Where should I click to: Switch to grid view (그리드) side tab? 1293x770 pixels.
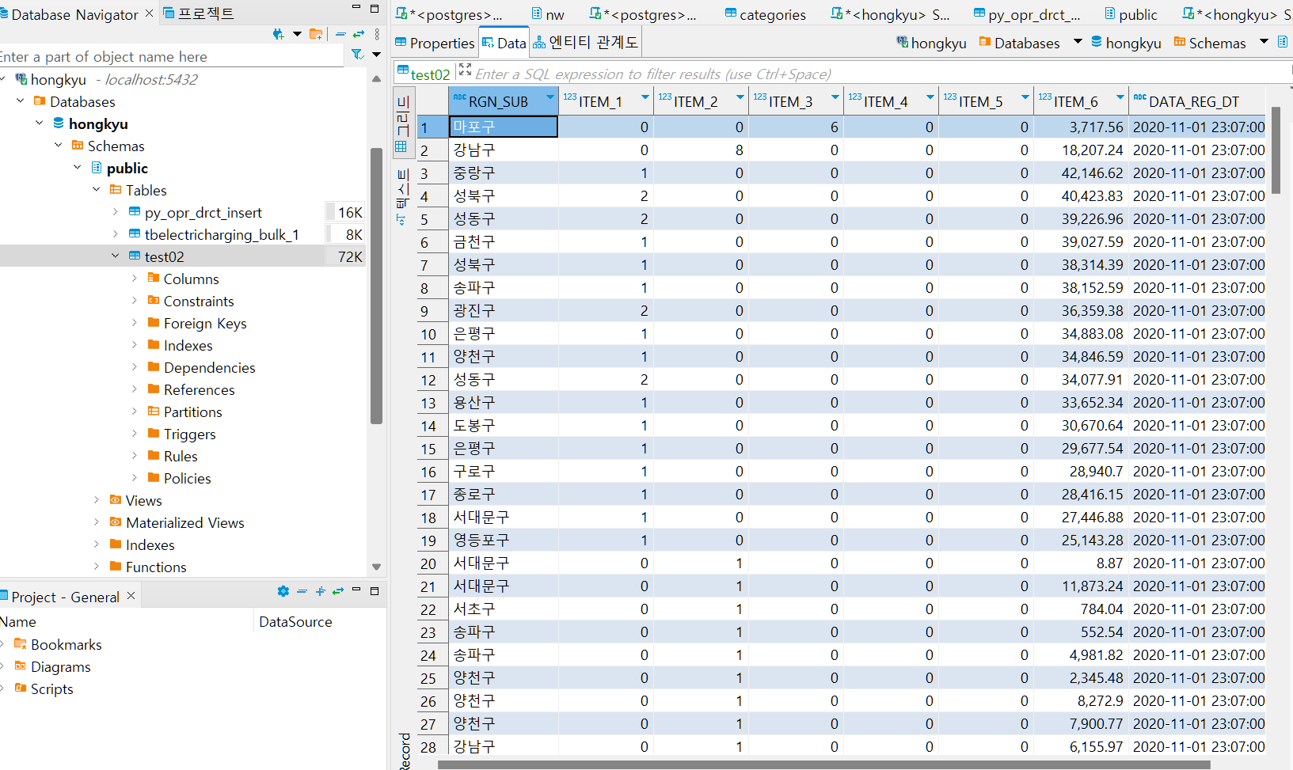point(403,121)
